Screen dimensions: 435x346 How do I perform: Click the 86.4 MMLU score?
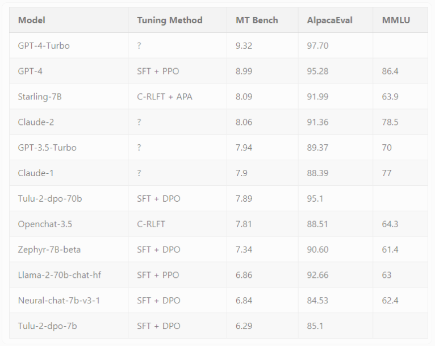tap(390, 71)
